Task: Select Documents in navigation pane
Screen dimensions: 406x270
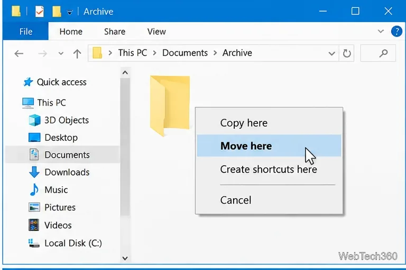Action: (x=62, y=155)
